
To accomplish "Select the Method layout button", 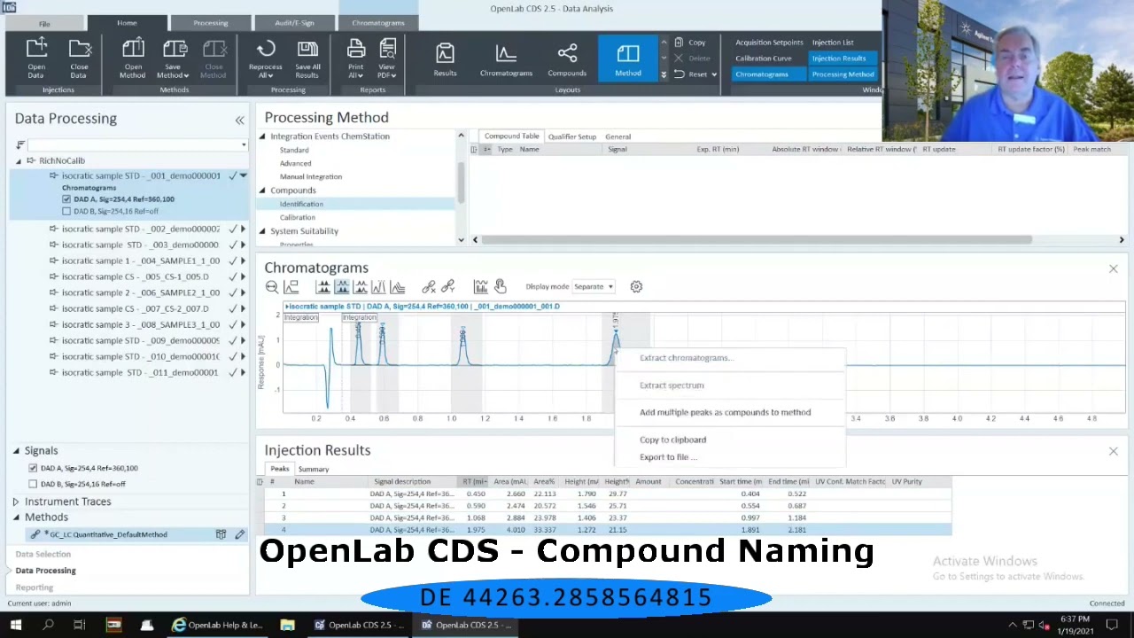I will click(x=628, y=59).
